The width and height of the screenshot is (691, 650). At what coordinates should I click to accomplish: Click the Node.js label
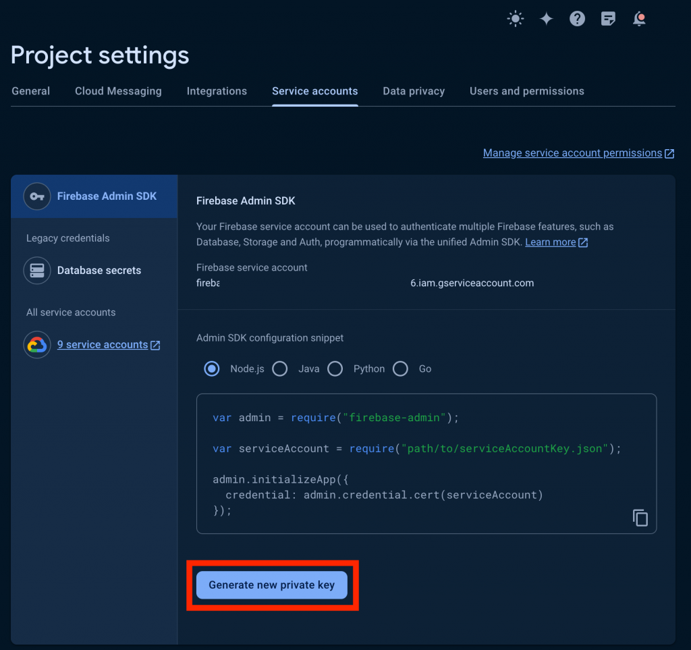pyautogui.click(x=247, y=369)
